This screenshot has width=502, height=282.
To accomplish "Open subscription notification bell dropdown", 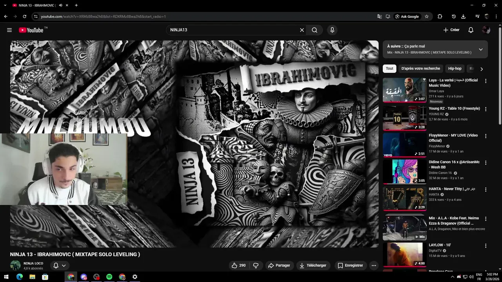I will coord(60,266).
